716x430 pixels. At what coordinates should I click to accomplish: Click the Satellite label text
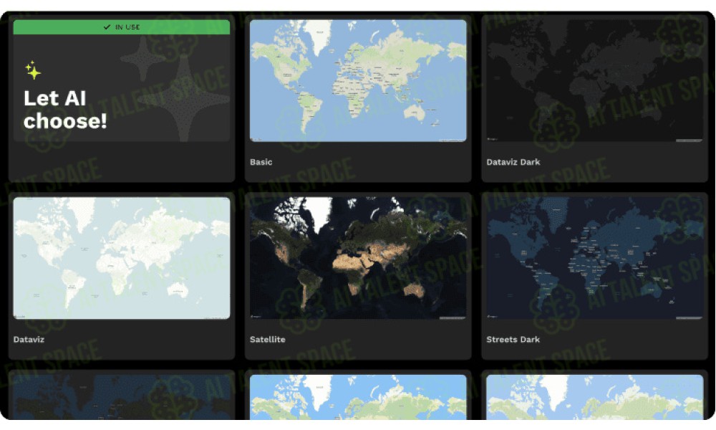pyautogui.click(x=268, y=339)
